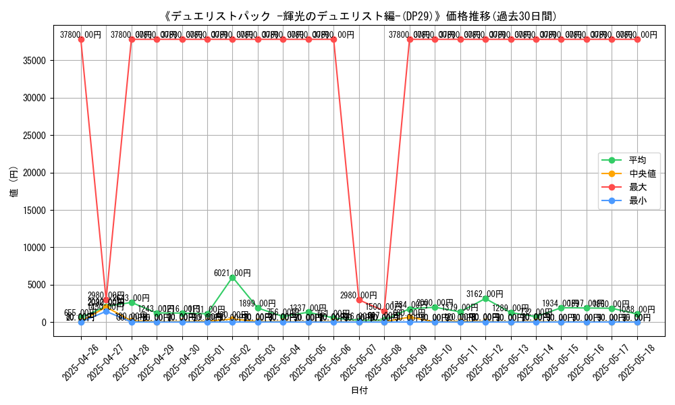Click the y-axis tick label 10000
The width and height of the screenshot is (675, 405).
[35, 248]
